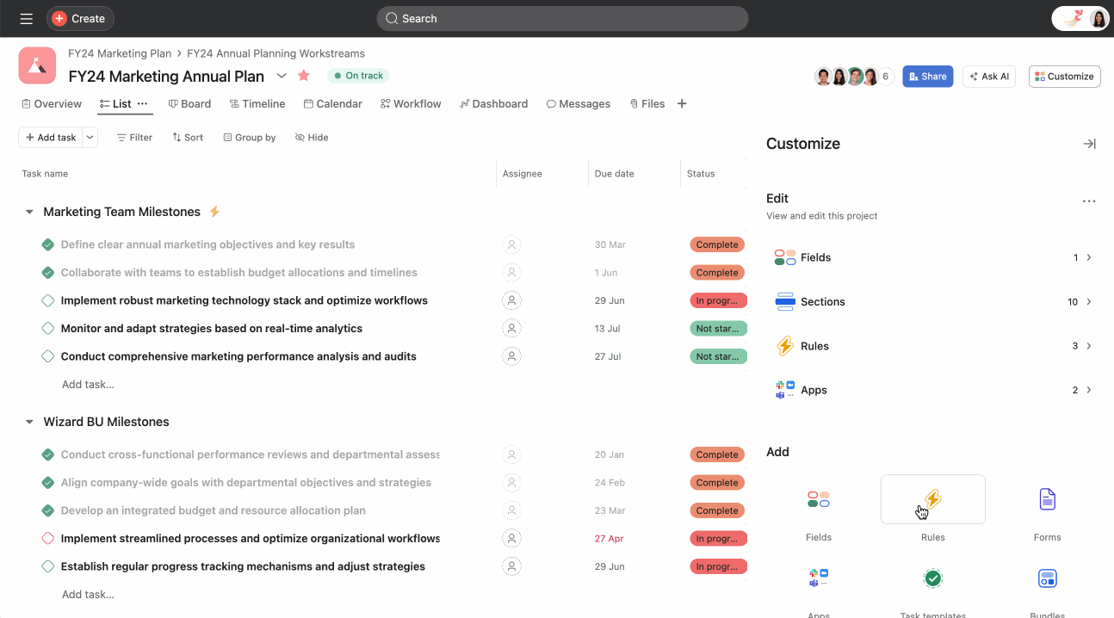Viewport: 1114px width, 618px height.
Task: Mark 'Establish regular progress tracking mechanisms' complete
Action: tap(48, 566)
